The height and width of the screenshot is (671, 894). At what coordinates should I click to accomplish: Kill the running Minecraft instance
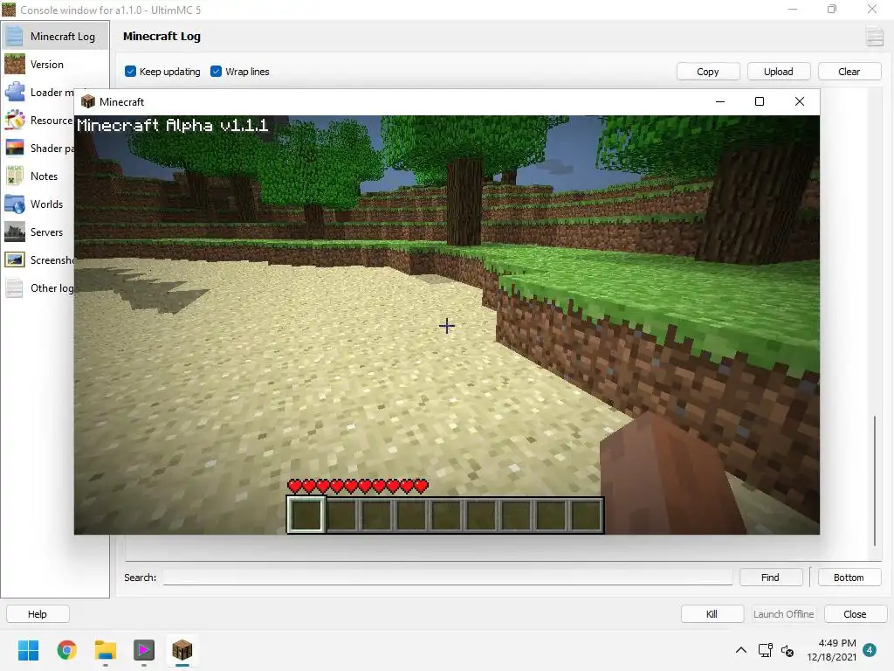pyautogui.click(x=712, y=614)
